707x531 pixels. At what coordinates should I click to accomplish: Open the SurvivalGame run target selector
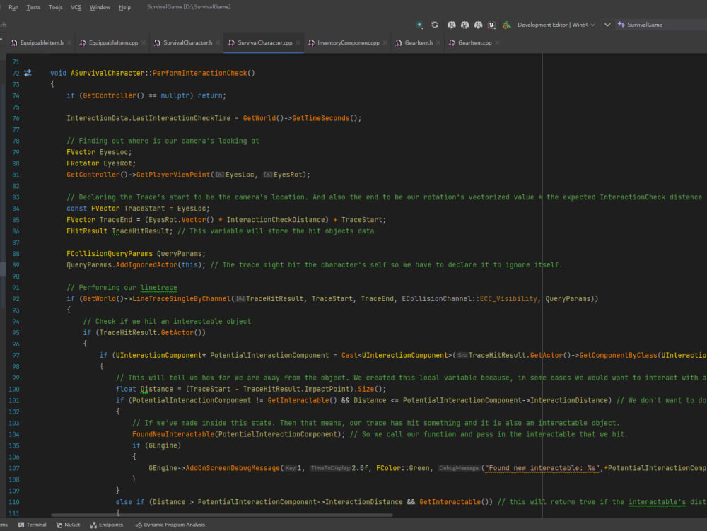pos(643,25)
